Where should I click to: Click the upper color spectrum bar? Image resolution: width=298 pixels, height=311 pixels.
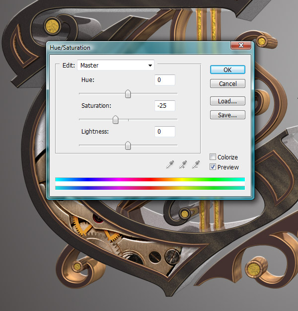(150, 179)
